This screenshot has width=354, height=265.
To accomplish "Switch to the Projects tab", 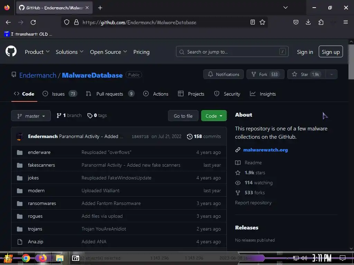I will [191, 94].
